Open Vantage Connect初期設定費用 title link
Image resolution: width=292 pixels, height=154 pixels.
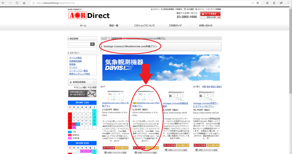tap(176, 105)
